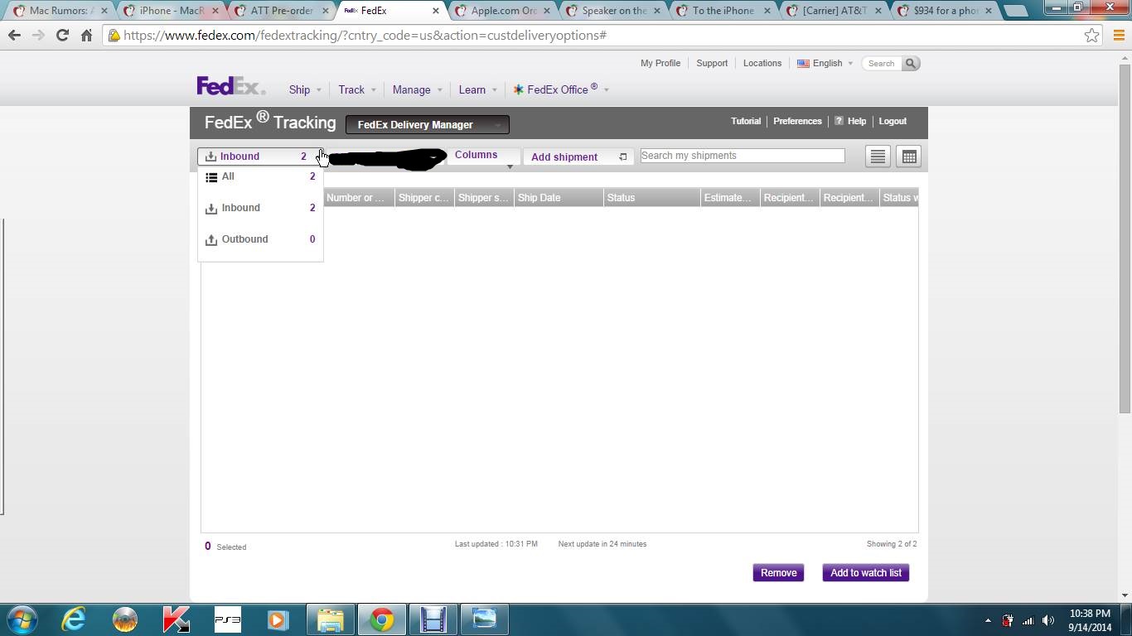Open Windows Explorer folder in taskbar
This screenshot has height=636, width=1132.
[x=330, y=619]
